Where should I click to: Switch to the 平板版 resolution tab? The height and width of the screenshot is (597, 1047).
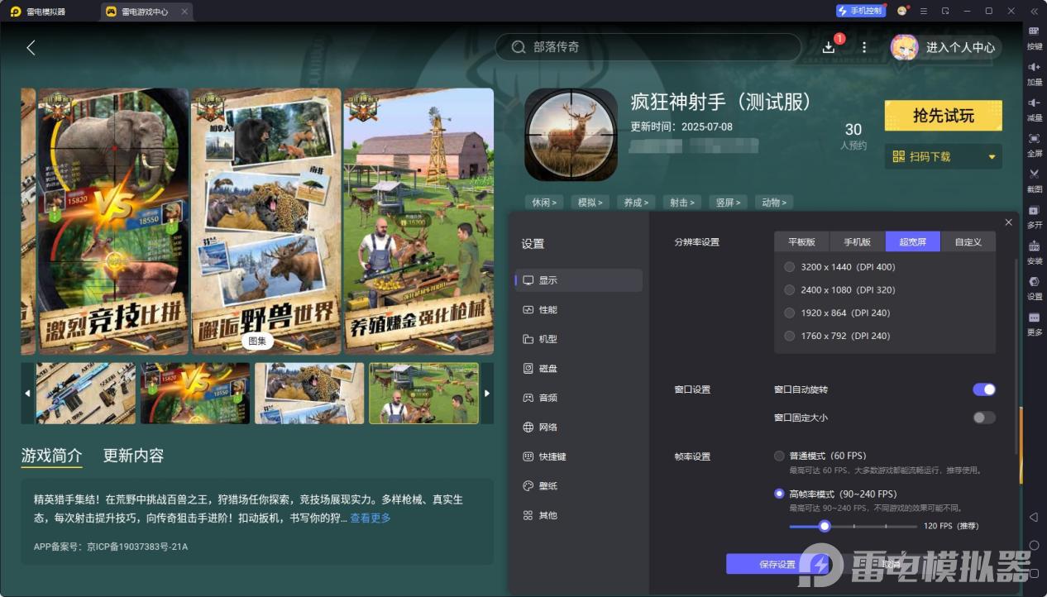[x=801, y=242]
